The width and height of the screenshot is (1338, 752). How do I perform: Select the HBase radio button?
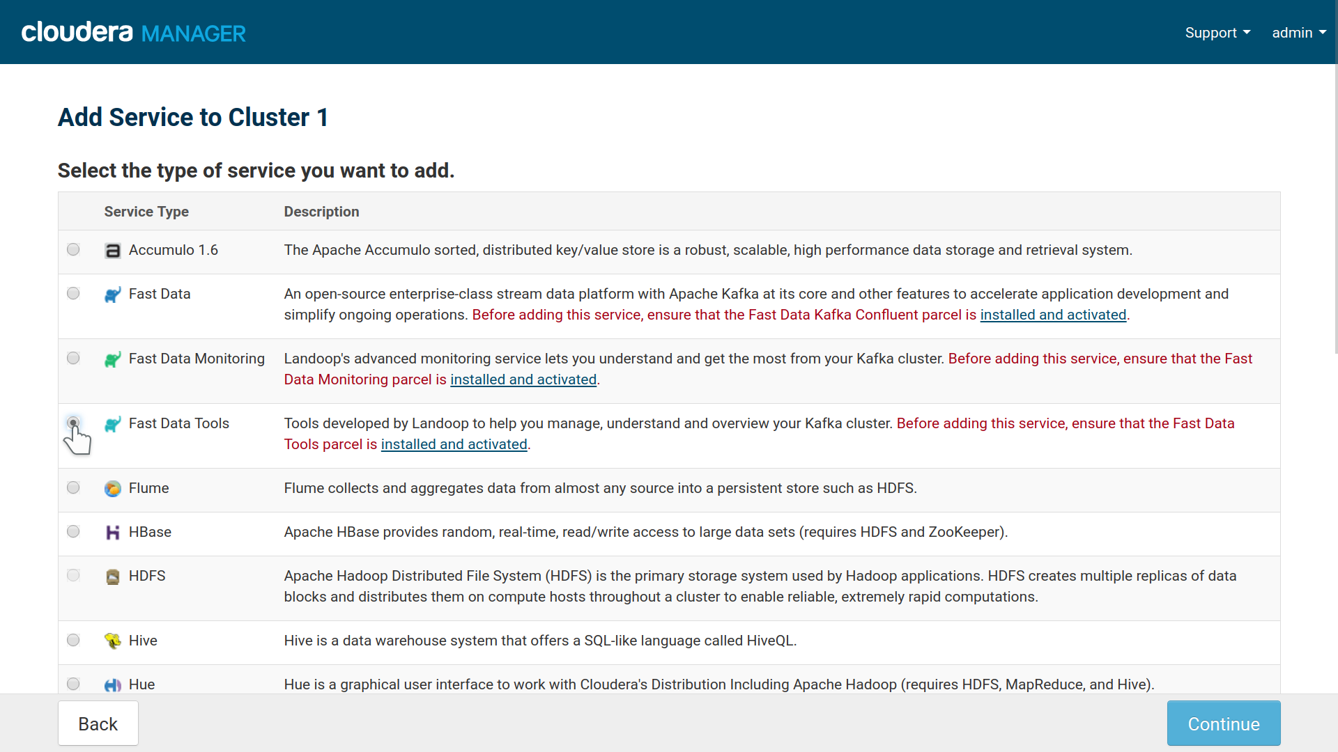(73, 531)
